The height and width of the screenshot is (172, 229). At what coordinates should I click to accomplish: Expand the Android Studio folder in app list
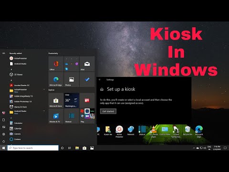44,111
